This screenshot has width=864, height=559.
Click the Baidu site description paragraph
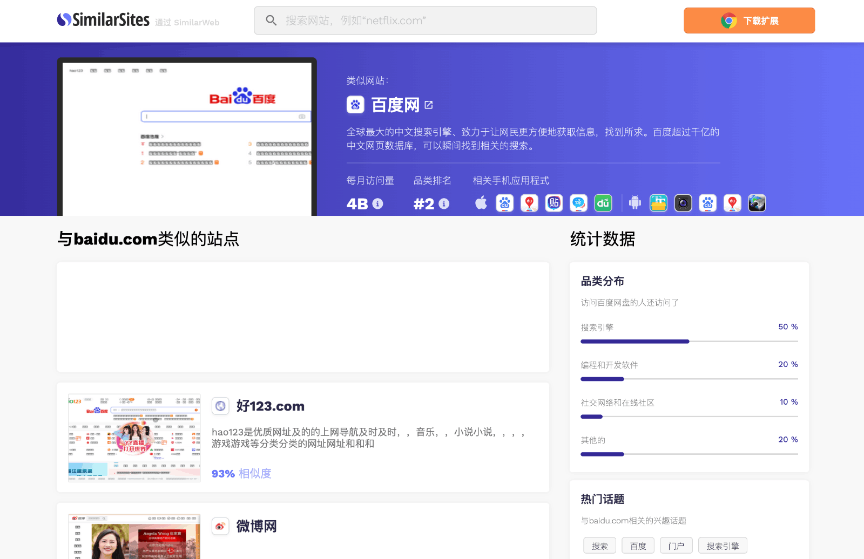point(533,139)
